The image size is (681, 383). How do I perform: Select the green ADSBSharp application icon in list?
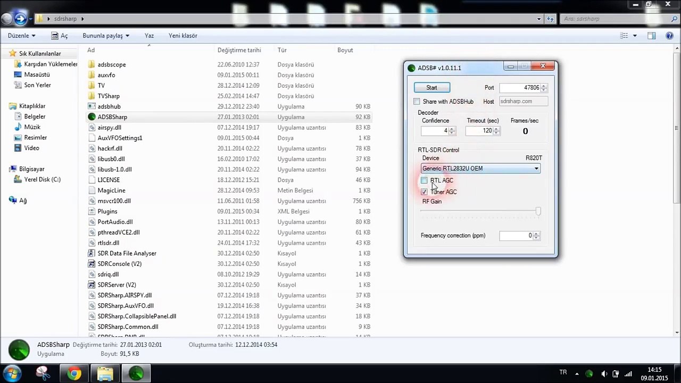pos(92,117)
